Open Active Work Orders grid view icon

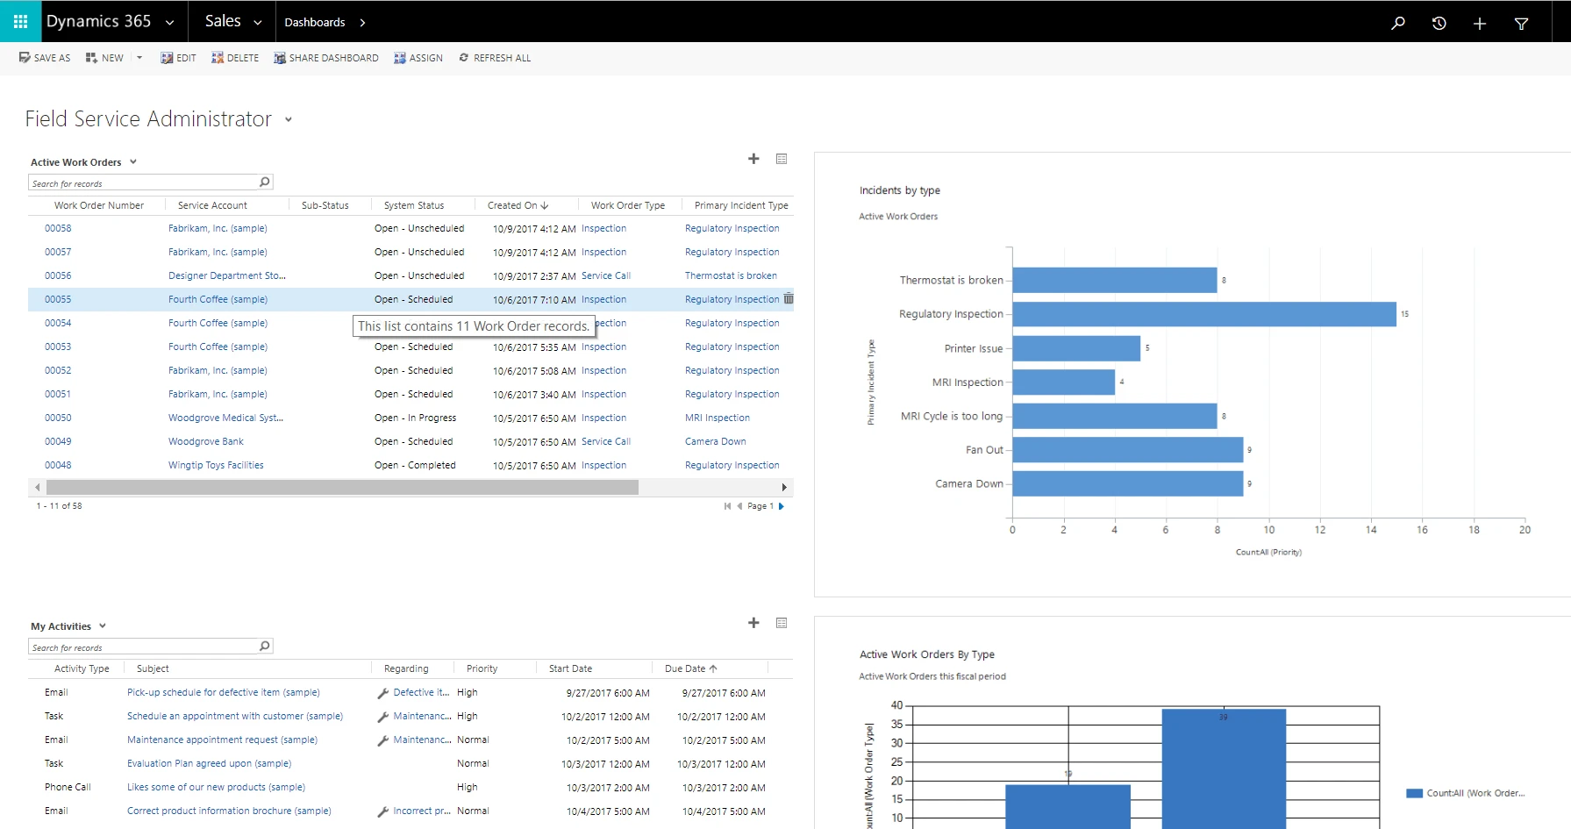click(x=782, y=159)
